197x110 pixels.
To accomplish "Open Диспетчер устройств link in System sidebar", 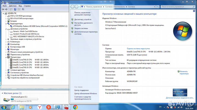I will [83, 20].
